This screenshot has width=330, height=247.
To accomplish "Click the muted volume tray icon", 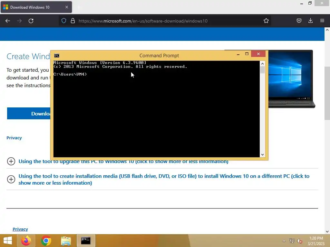I will (x=299, y=241).
